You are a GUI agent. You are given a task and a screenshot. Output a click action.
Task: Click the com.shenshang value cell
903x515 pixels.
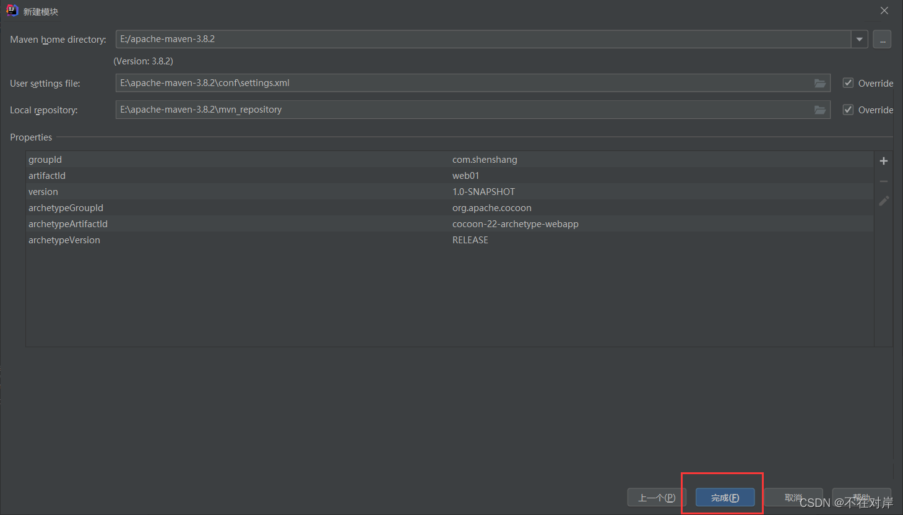coord(485,160)
